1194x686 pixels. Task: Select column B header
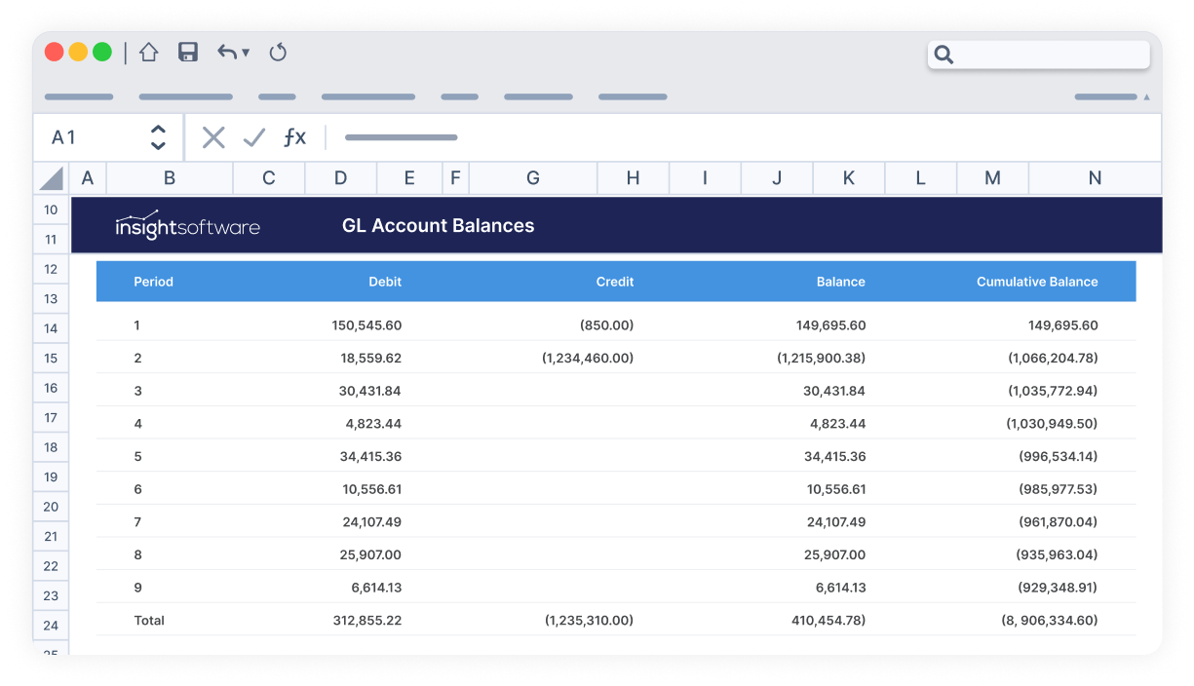(170, 178)
